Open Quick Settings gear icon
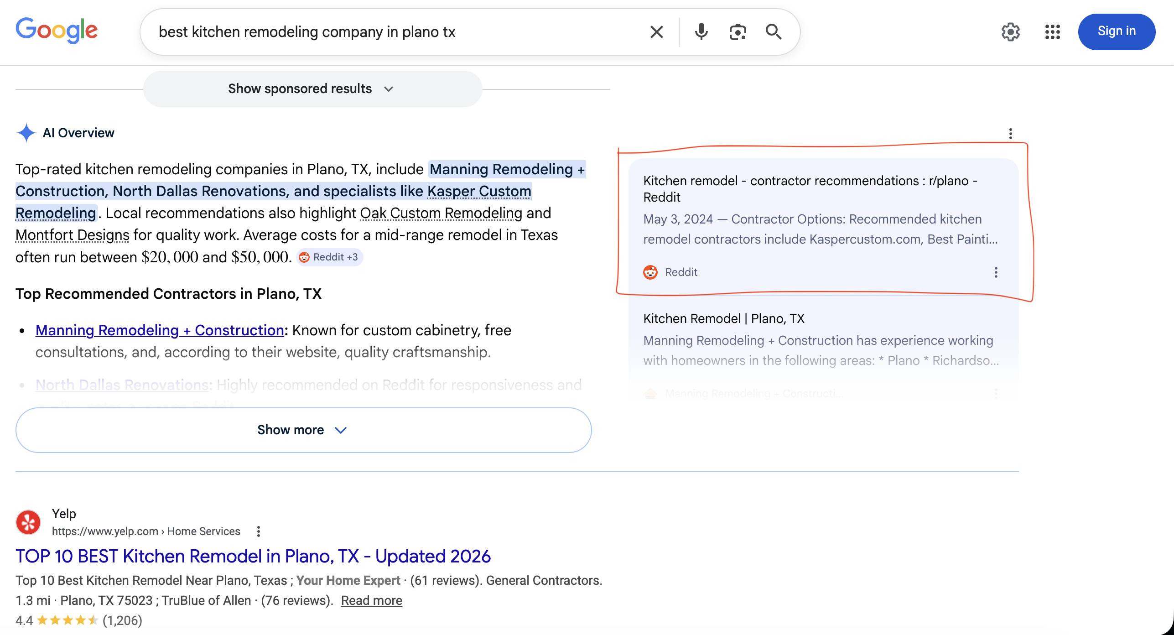Viewport: 1174px width, 635px height. coord(1010,32)
